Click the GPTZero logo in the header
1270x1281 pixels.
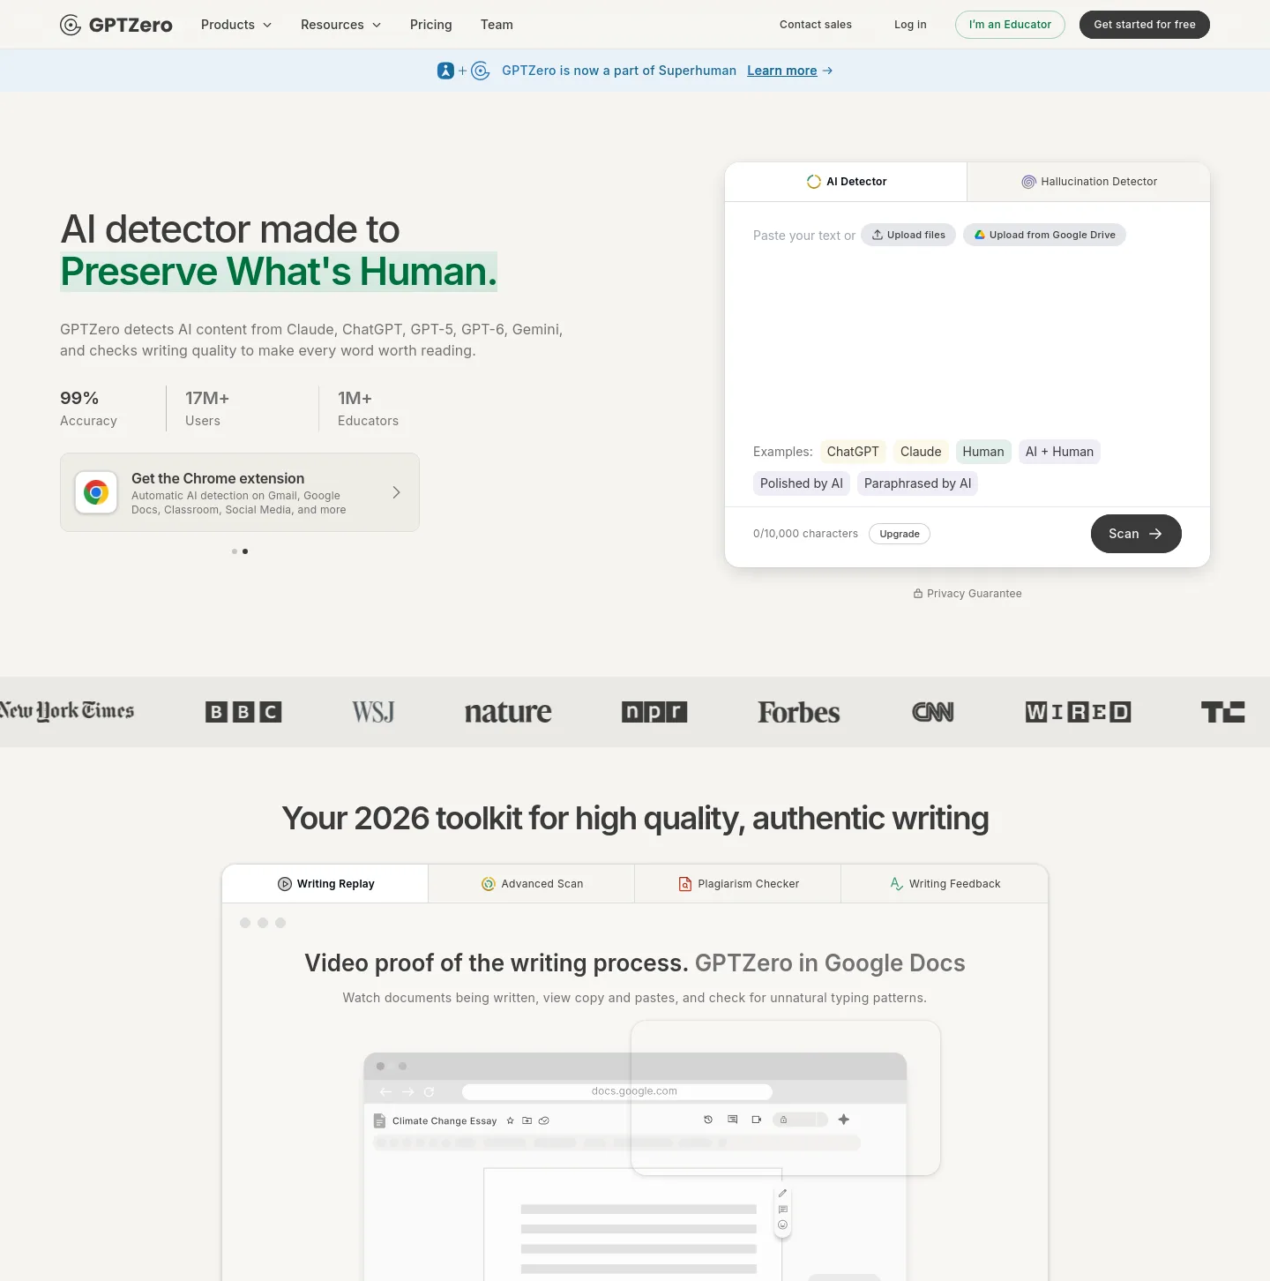(116, 25)
